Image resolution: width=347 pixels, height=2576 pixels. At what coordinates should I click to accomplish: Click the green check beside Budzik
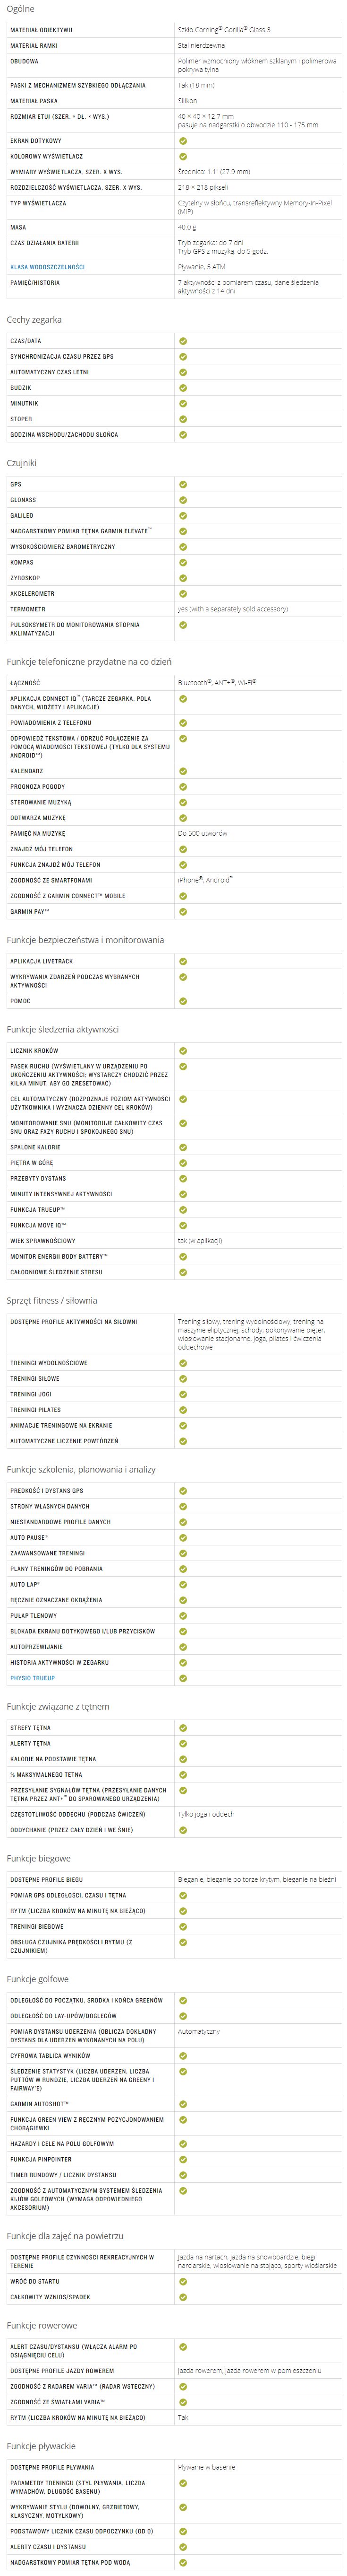183,388
